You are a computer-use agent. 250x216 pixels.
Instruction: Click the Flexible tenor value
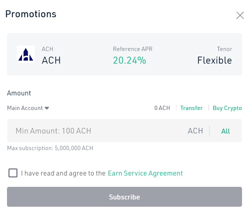pos(214,60)
